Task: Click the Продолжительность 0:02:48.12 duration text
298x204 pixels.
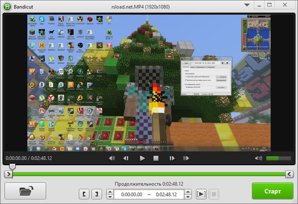Action: pos(149,184)
